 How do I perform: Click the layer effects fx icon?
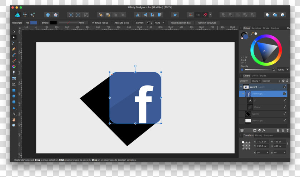click(264, 130)
